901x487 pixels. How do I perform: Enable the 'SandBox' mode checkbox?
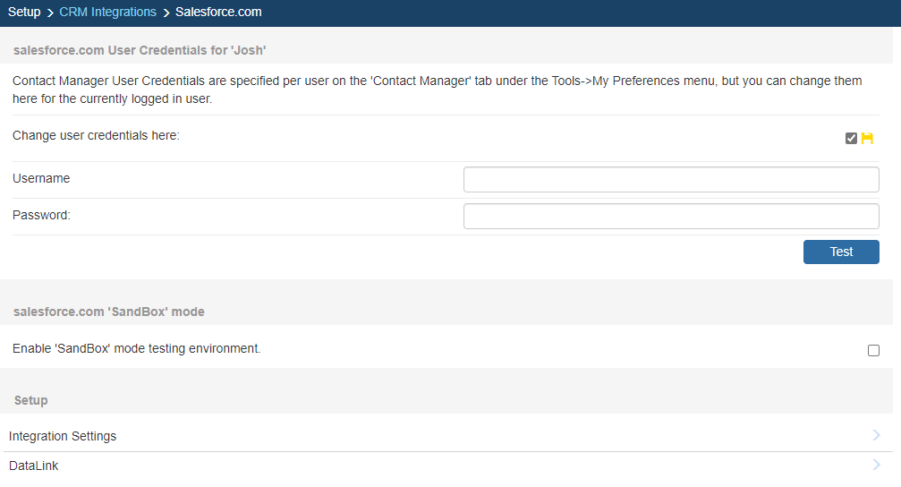[873, 350]
